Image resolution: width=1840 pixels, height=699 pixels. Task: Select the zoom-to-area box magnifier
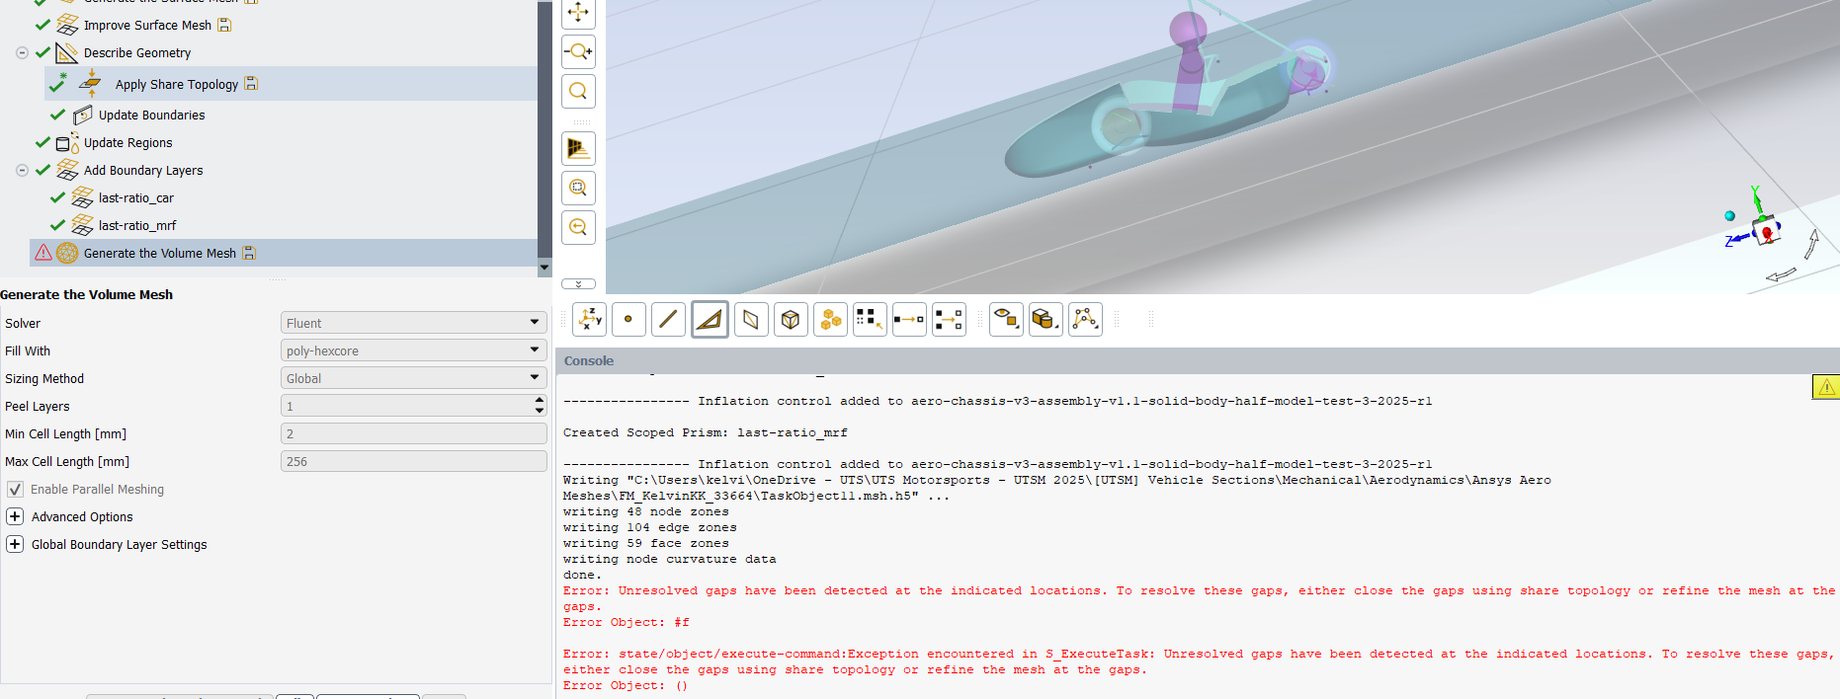[x=578, y=188]
